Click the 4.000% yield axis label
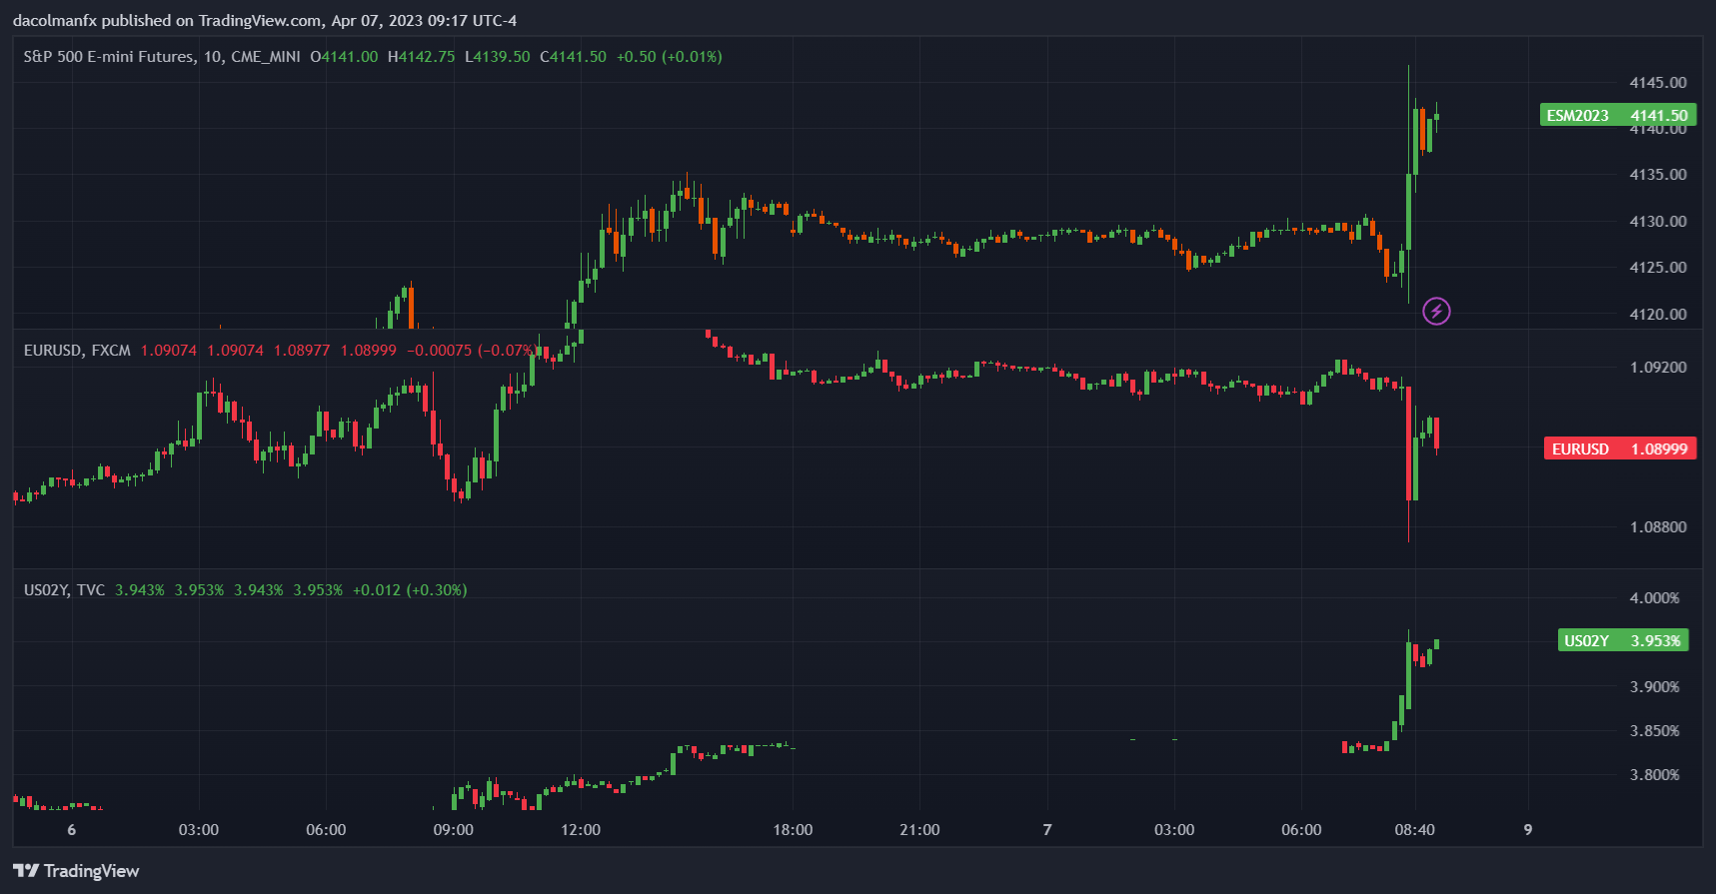The width and height of the screenshot is (1716, 894). pyautogui.click(x=1654, y=598)
